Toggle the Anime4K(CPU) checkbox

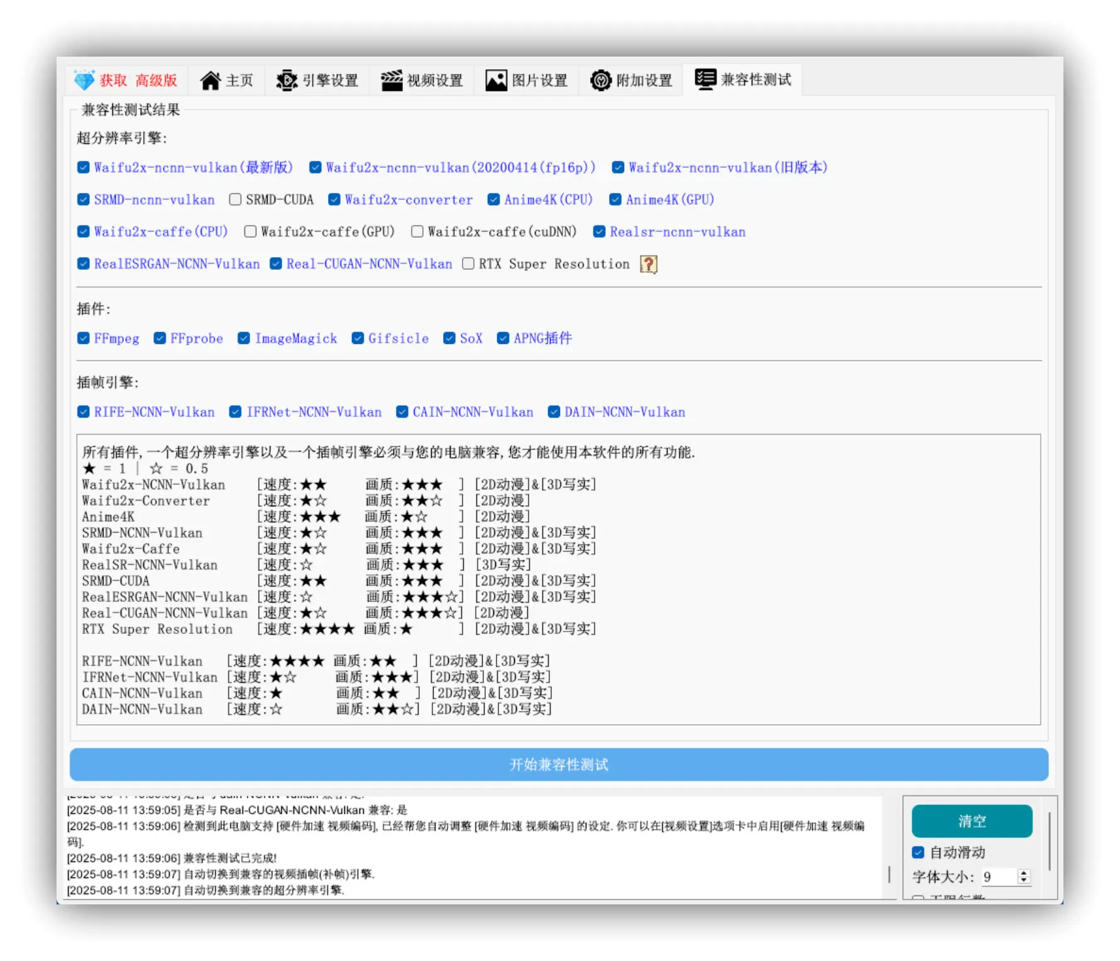(x=493, y=199)
